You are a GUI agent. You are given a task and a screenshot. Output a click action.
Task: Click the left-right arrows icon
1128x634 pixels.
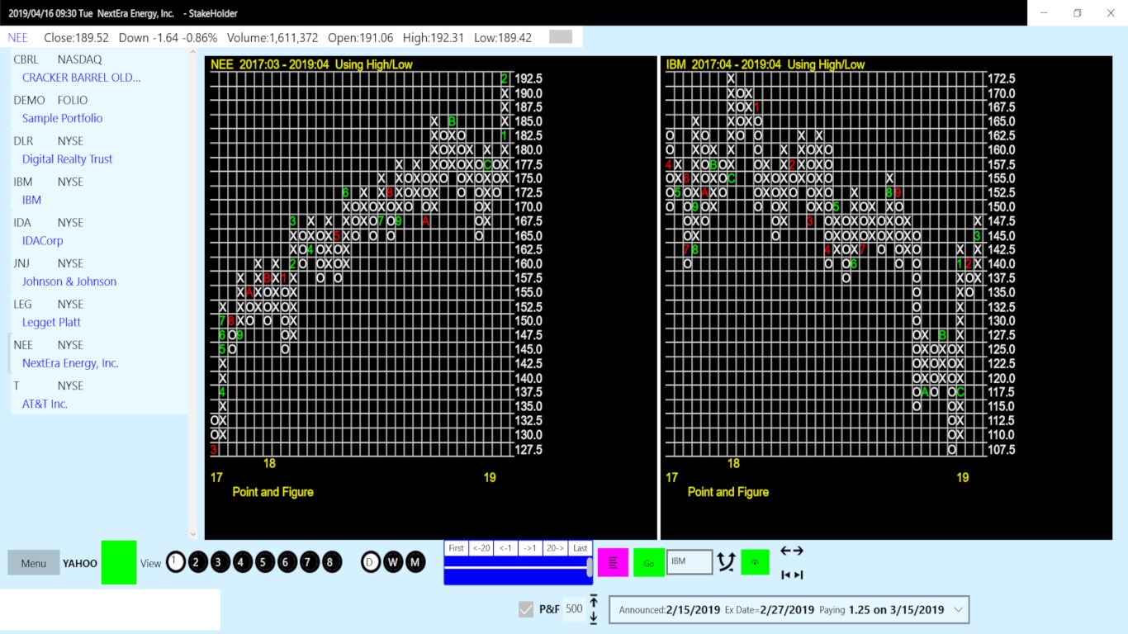(792, 551)
